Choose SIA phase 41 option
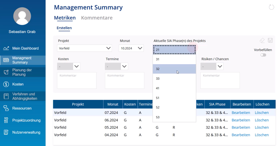The width and height of the screenshot is (280, 146). click(x=174, y=88)
